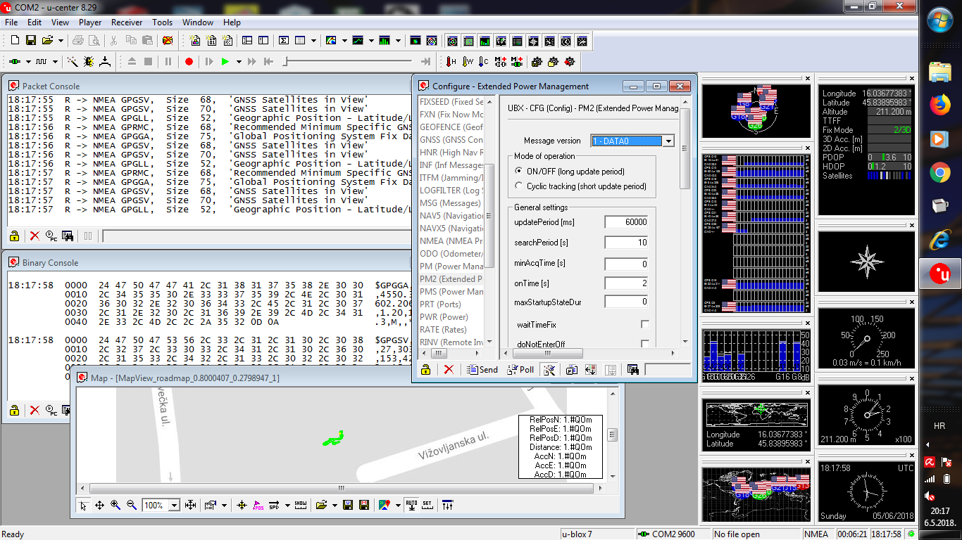Click the zoom in magnifier on Map toolbar
The width and height of the screenshot is (962, 540).
tap(115, 505)
